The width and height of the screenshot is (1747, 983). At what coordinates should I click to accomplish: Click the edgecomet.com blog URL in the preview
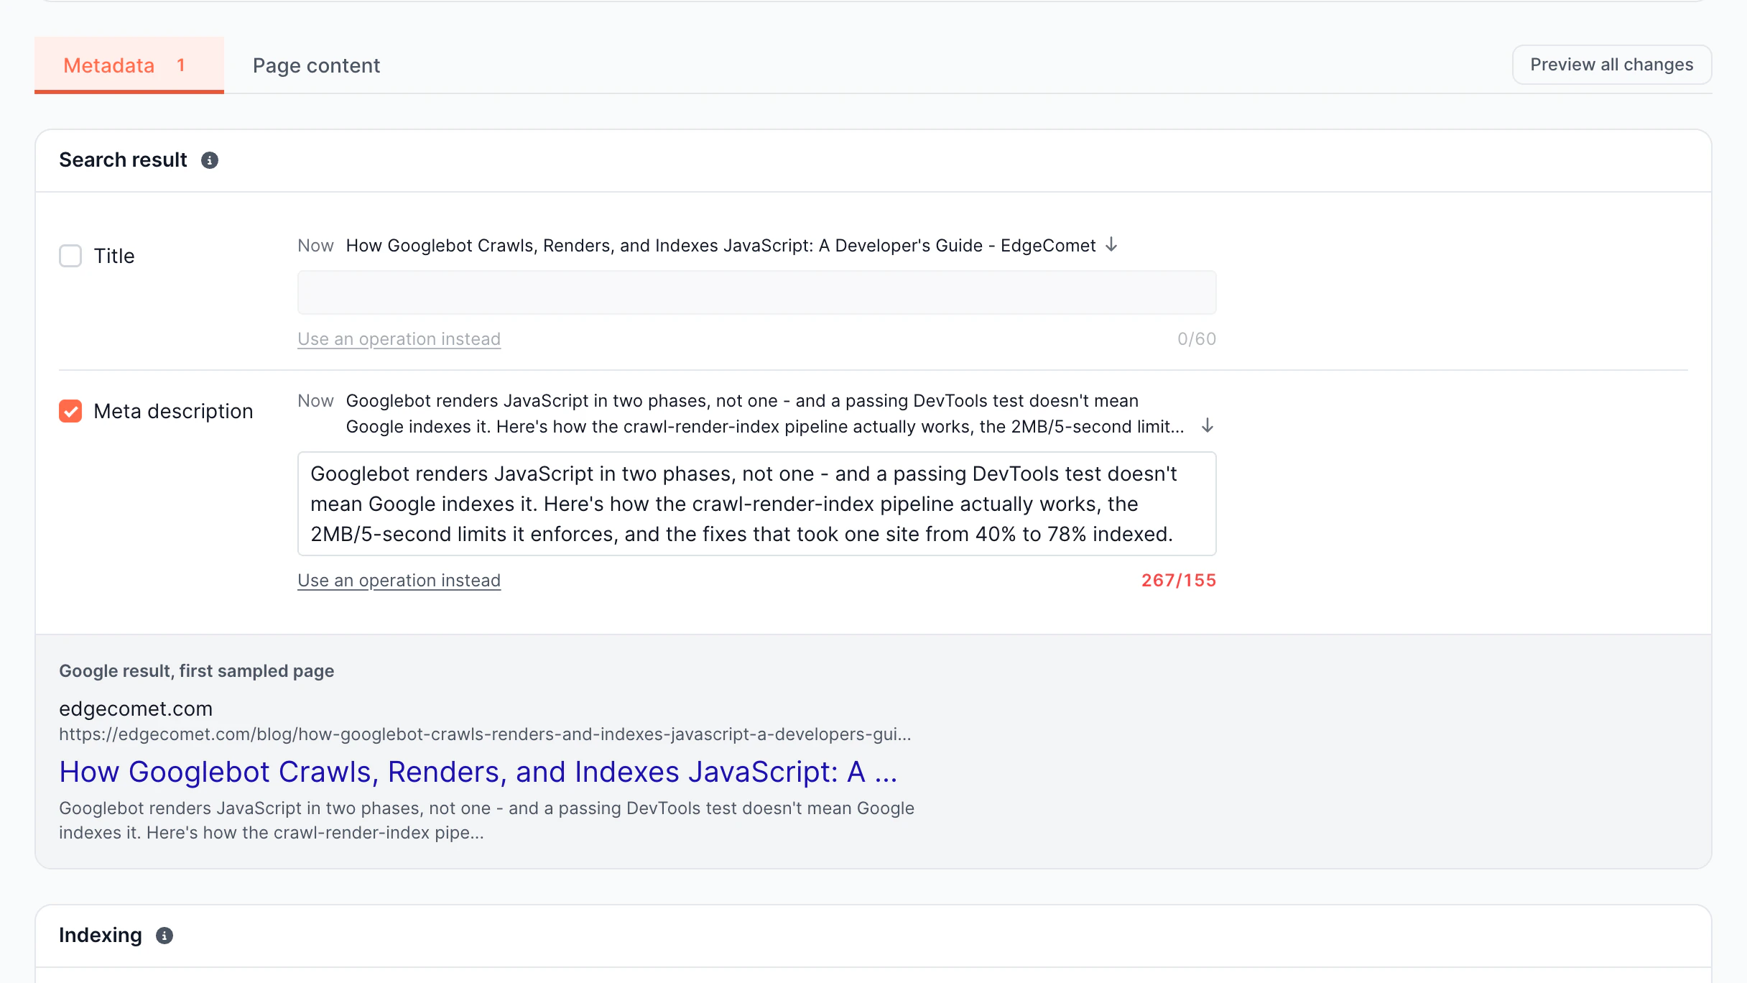tap(485, 734)
